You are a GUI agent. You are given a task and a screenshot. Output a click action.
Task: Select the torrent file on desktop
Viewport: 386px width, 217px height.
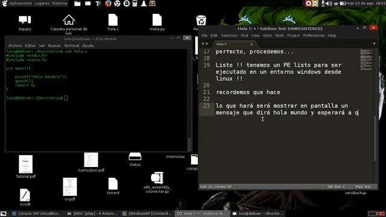point(113,186)
